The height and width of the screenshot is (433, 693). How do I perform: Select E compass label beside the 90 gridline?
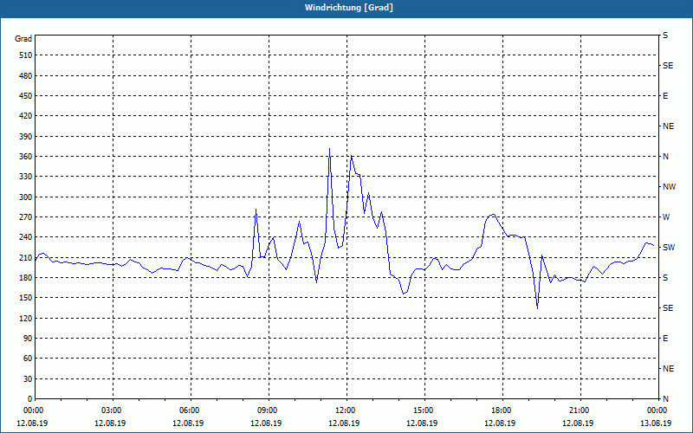point(665,339)
